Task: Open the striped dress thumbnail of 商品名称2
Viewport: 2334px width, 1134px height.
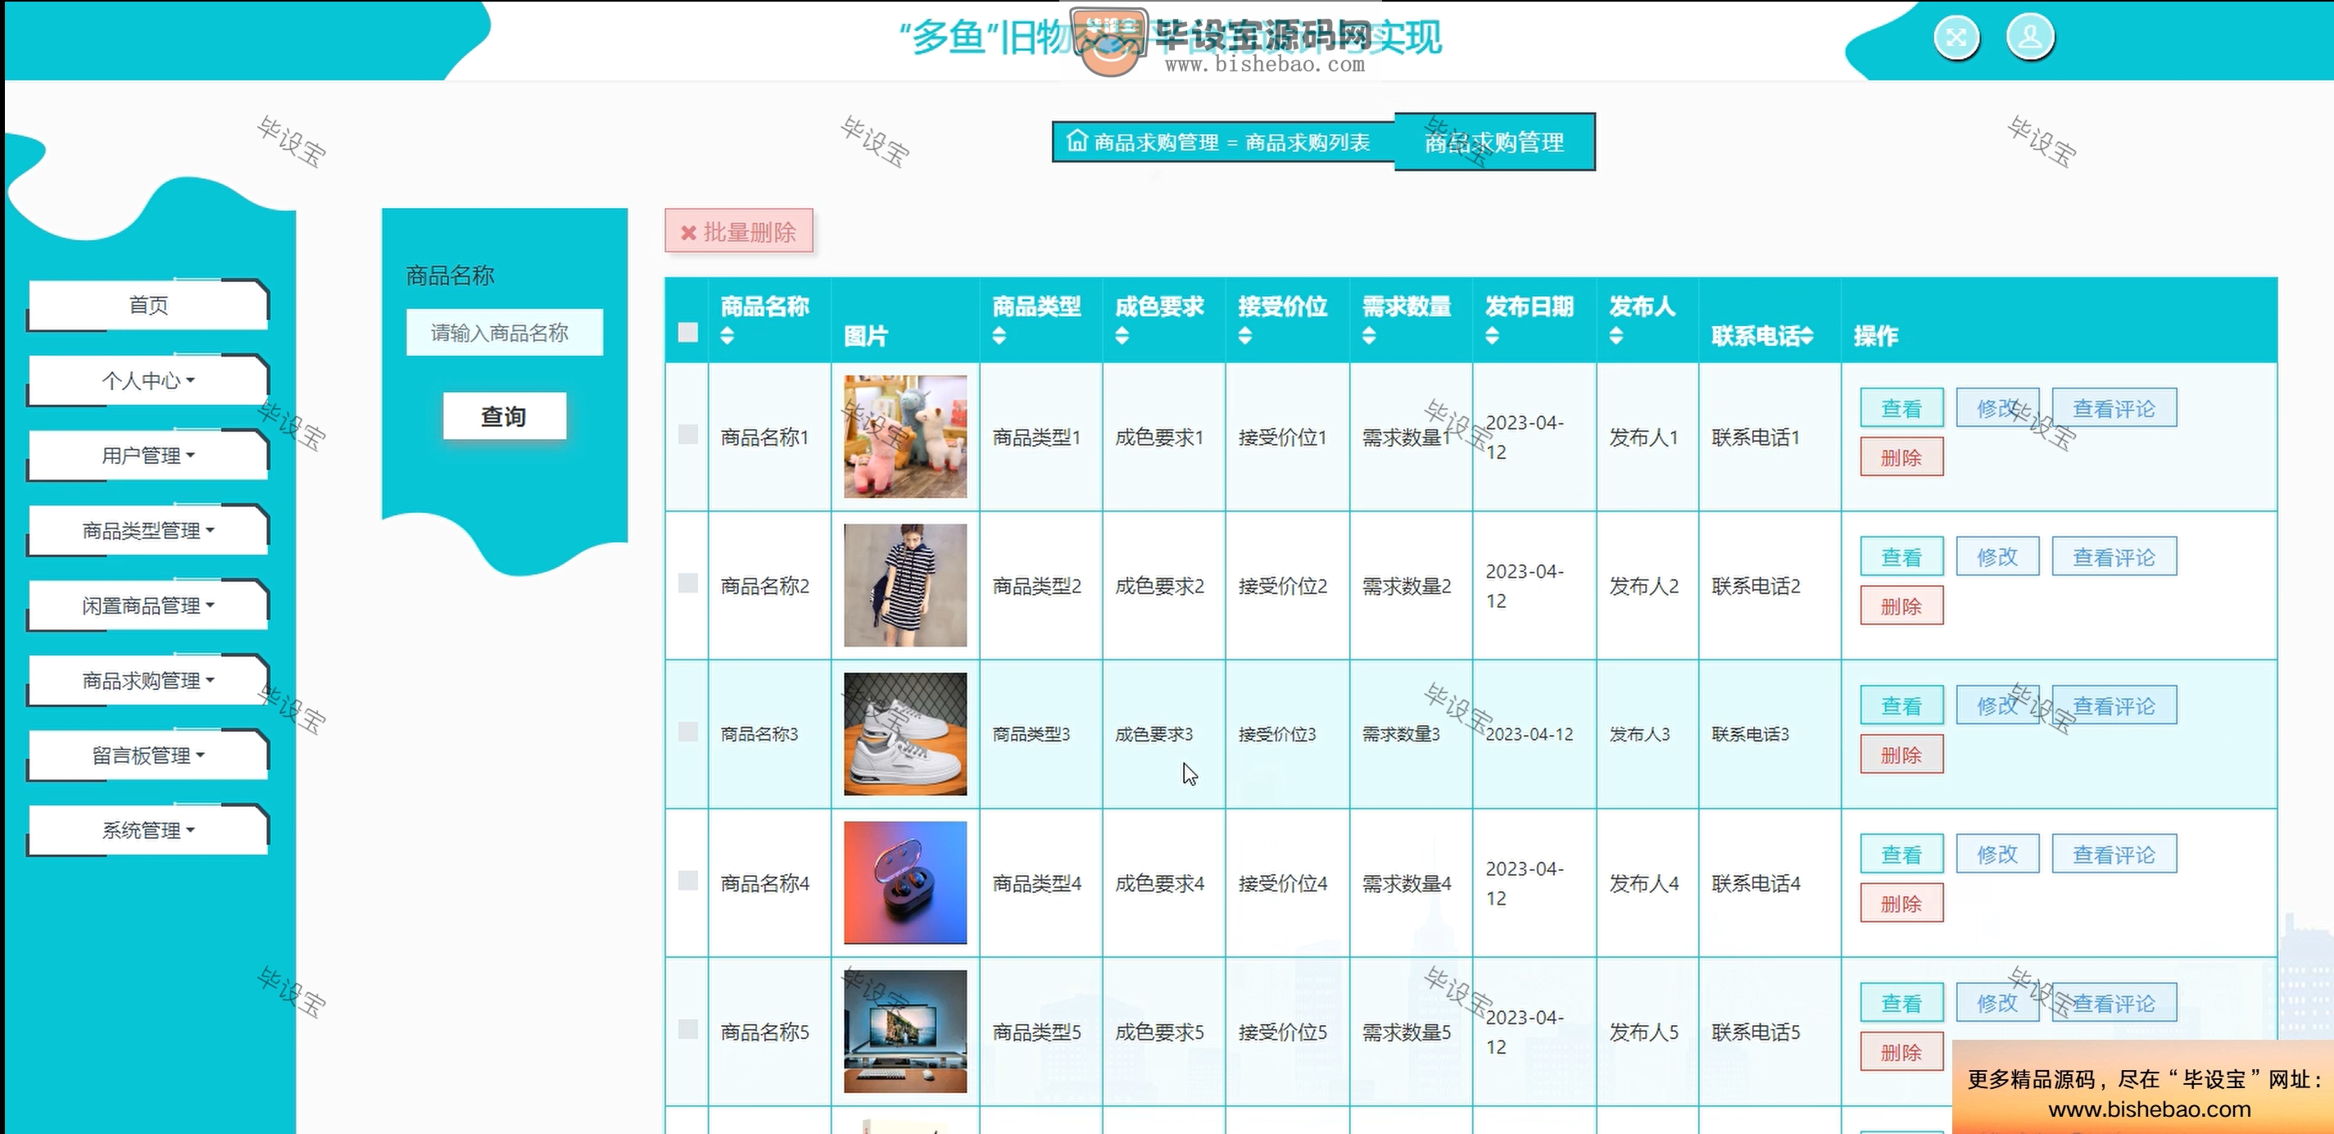Action: [905, 585]
